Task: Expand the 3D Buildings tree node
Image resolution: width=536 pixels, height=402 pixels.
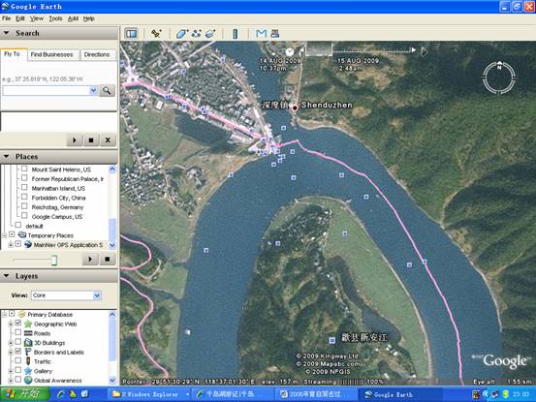Action: pyautogui.click(x=11, y=342)
